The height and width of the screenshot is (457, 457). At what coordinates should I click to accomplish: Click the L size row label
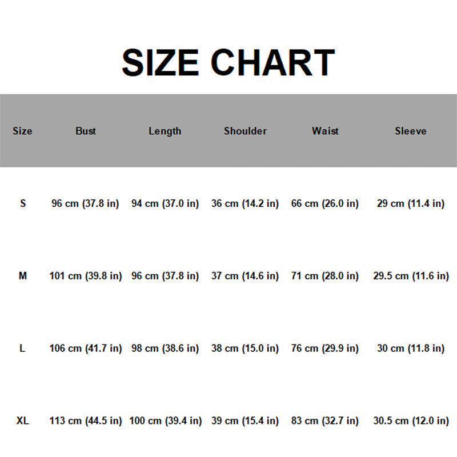[x=22, y=348]
